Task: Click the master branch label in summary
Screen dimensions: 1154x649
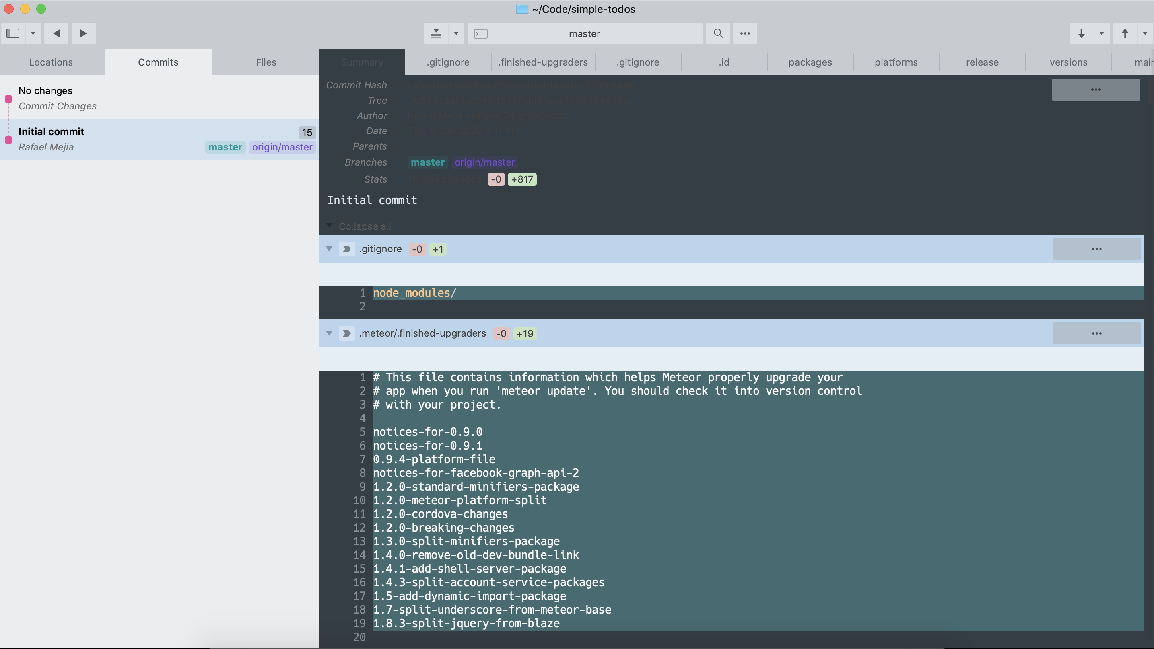Action: pos(428,162)
